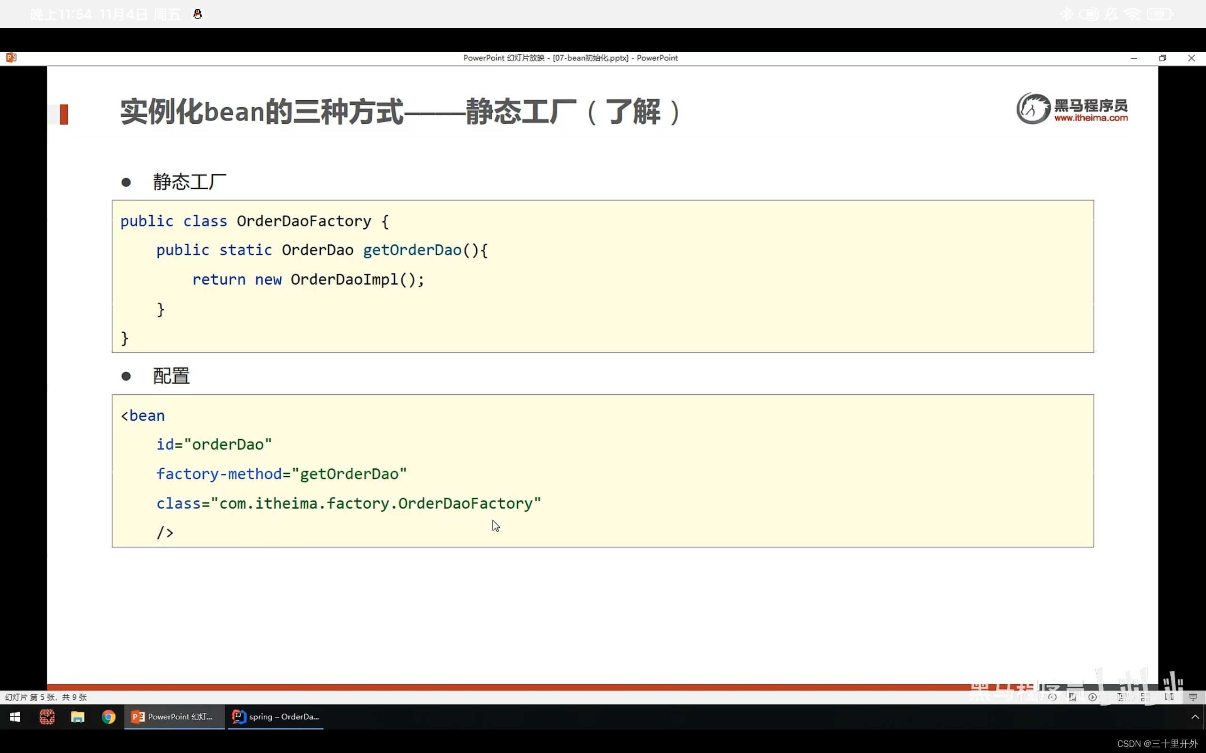Click the PowerPoint ribbon menu area
The height and width of the screenshot is (753, 1206).
coord(603,57)
